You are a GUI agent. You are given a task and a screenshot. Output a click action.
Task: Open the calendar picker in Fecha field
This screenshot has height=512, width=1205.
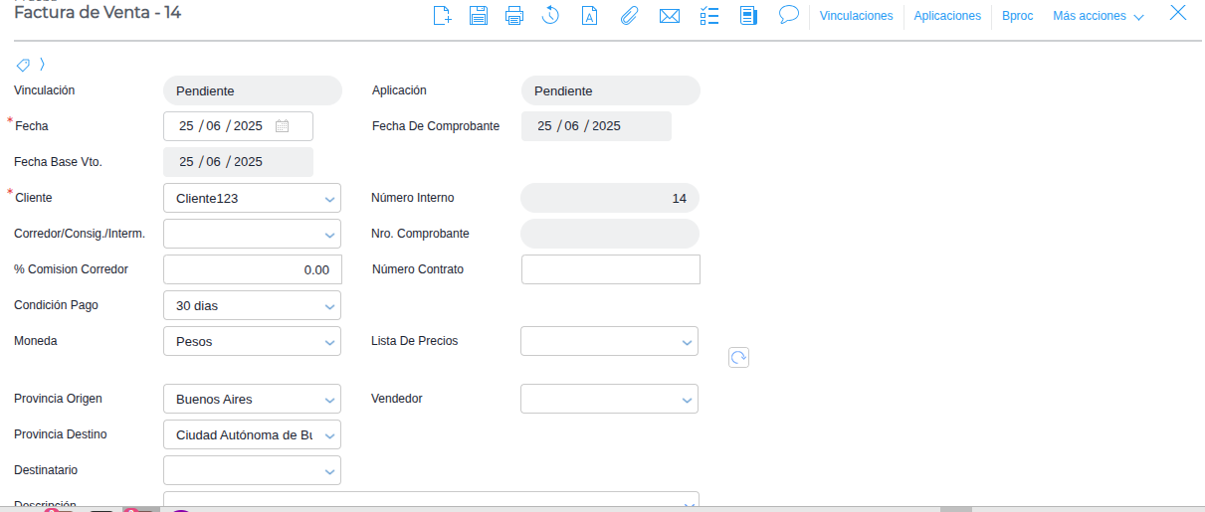point(283,126)
